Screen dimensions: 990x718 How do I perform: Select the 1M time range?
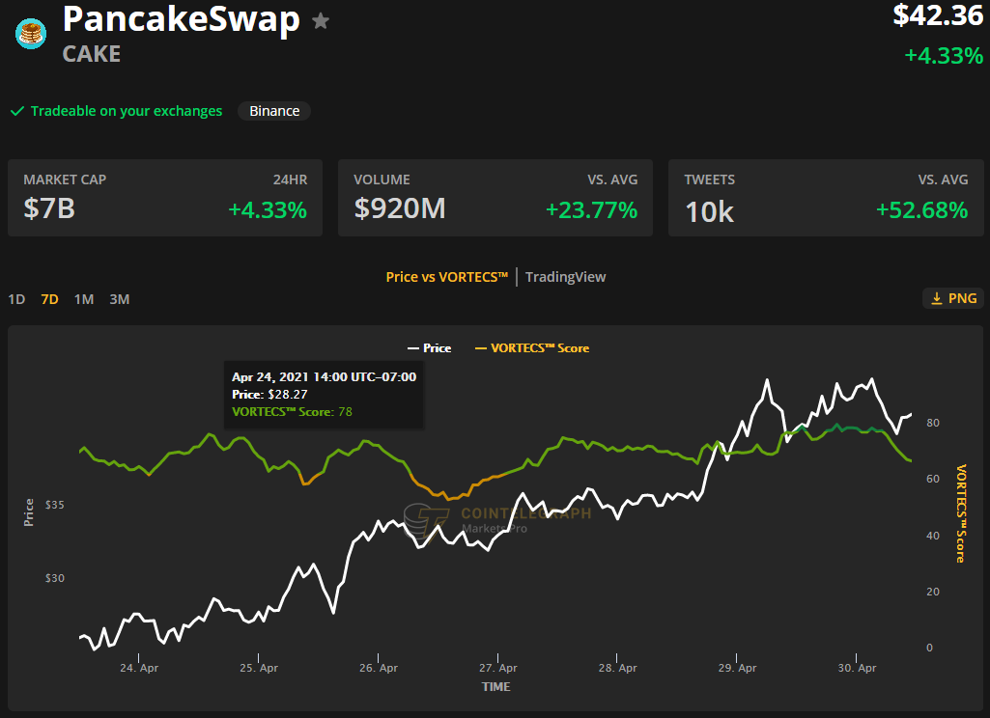(84, 299)
